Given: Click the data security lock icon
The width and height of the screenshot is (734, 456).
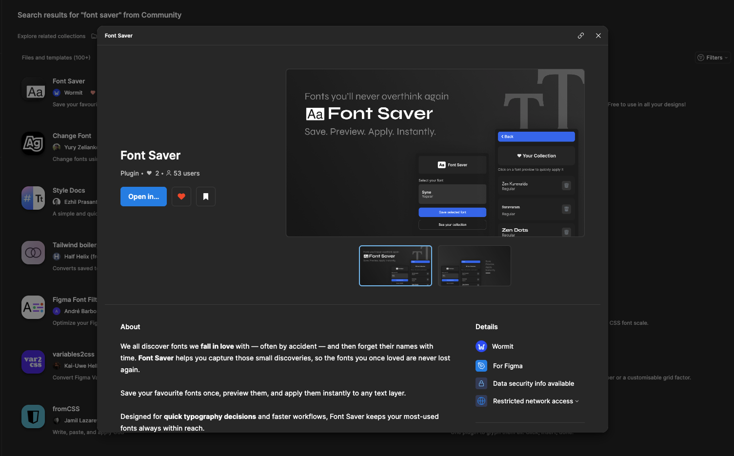Looking at the screenshot, I should tap(481, 383).
